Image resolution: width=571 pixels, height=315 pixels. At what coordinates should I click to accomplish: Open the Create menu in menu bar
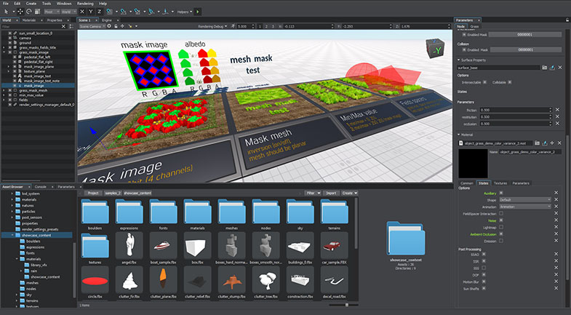tap(31, 4)
